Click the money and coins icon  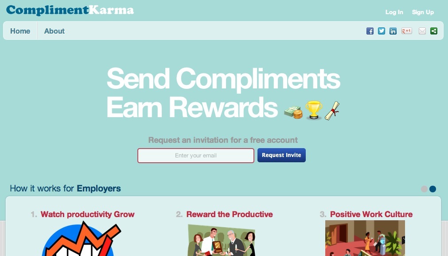click(293, 112)
